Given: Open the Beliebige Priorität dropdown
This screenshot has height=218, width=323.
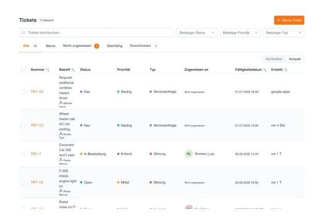Looking at the screenshot, I should pyautogui.click(x=240, y=33).
